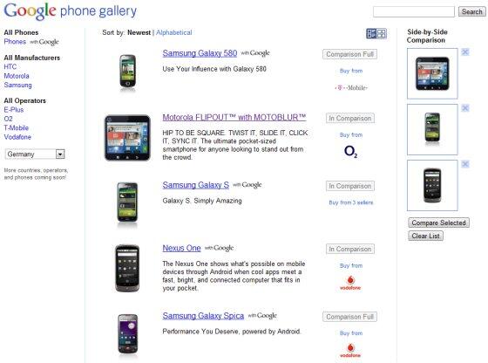
Task: Remove Motorola Flipout from comparison list
Action: click(465, 52)
